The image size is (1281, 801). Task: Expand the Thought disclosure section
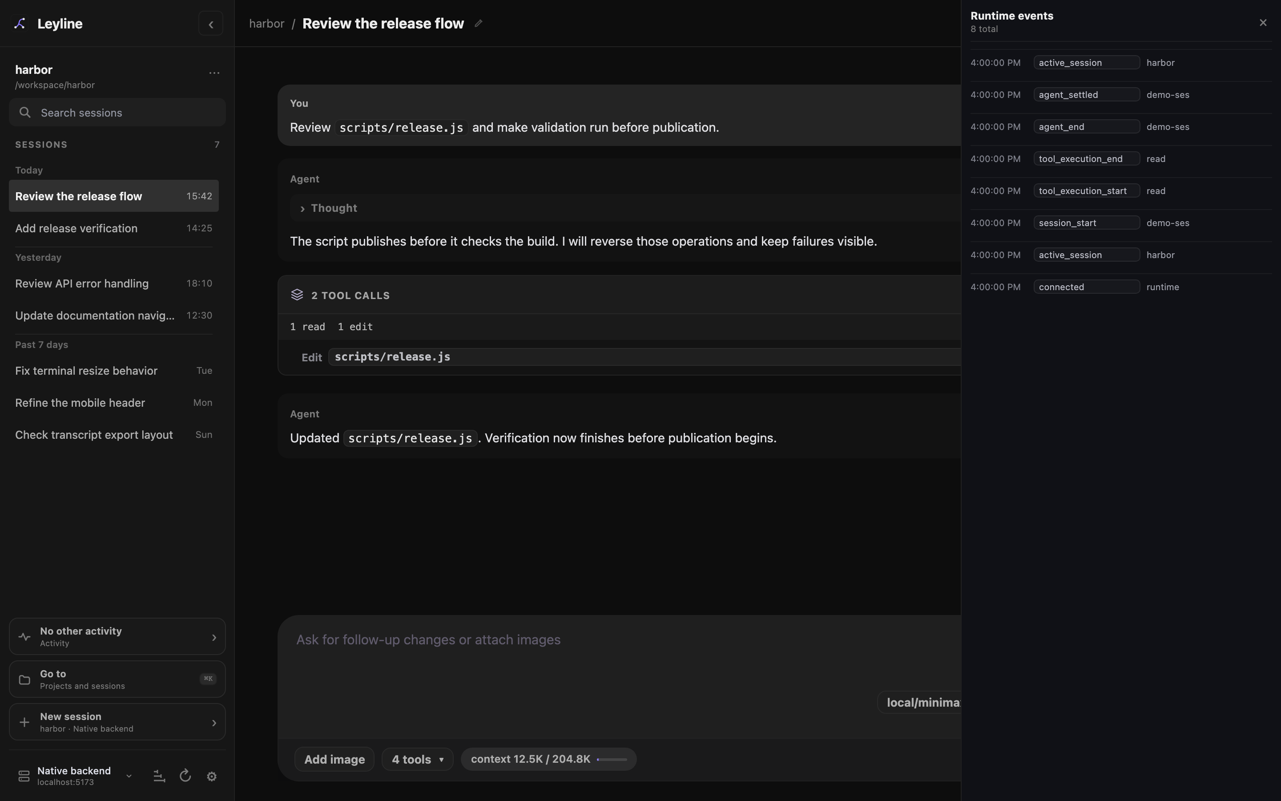point(625,208)
